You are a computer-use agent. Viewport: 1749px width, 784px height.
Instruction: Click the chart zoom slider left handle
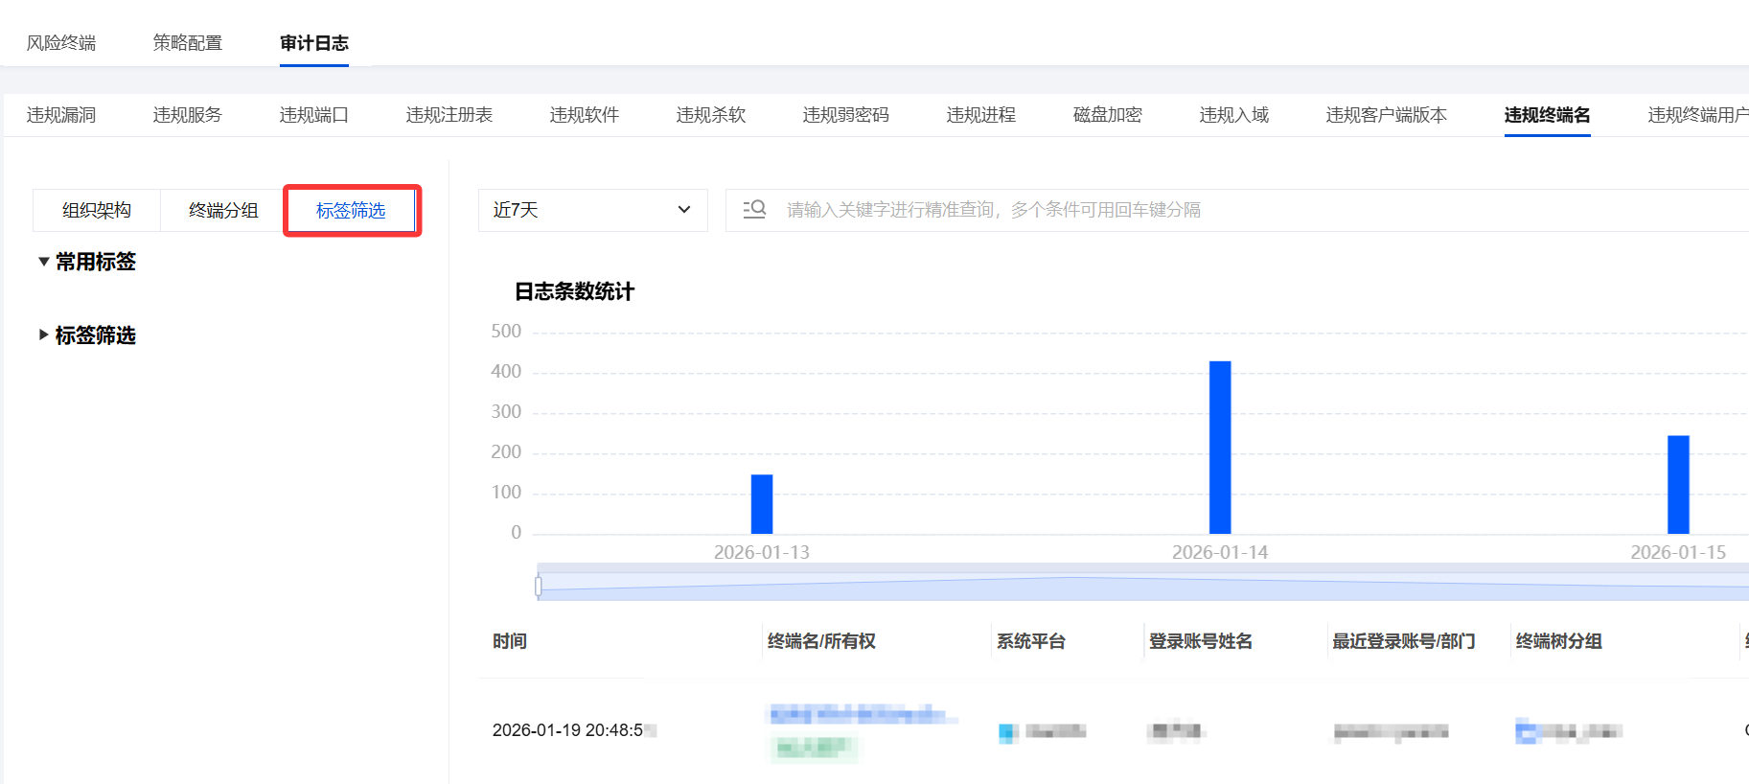(539, 586)
